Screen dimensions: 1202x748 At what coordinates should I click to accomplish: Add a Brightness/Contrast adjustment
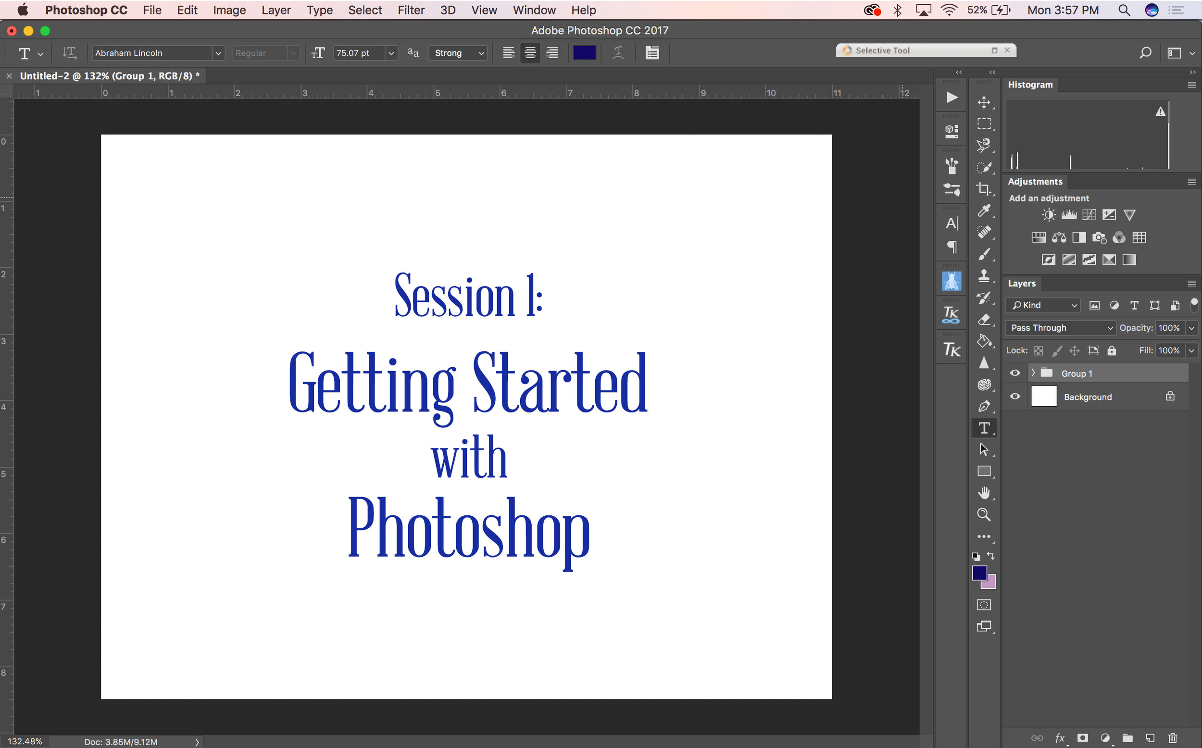pos(1048,215)
